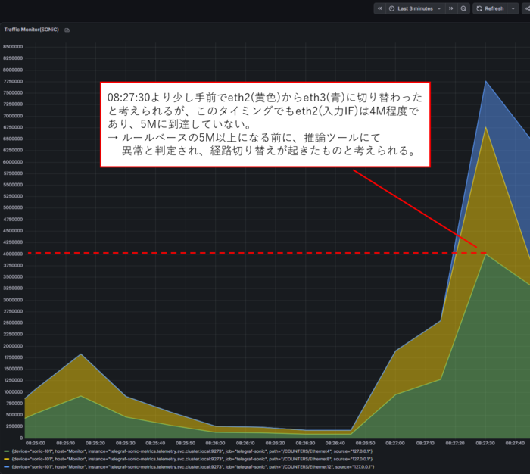Change the yellow Ethernet8 legend color
This screenshot has width=530, height=474.
6,459
